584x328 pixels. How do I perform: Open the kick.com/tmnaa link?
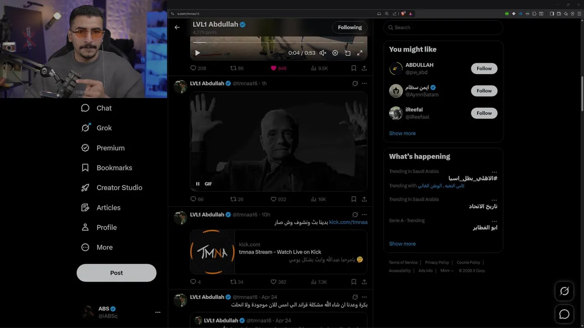coord(348,222)
